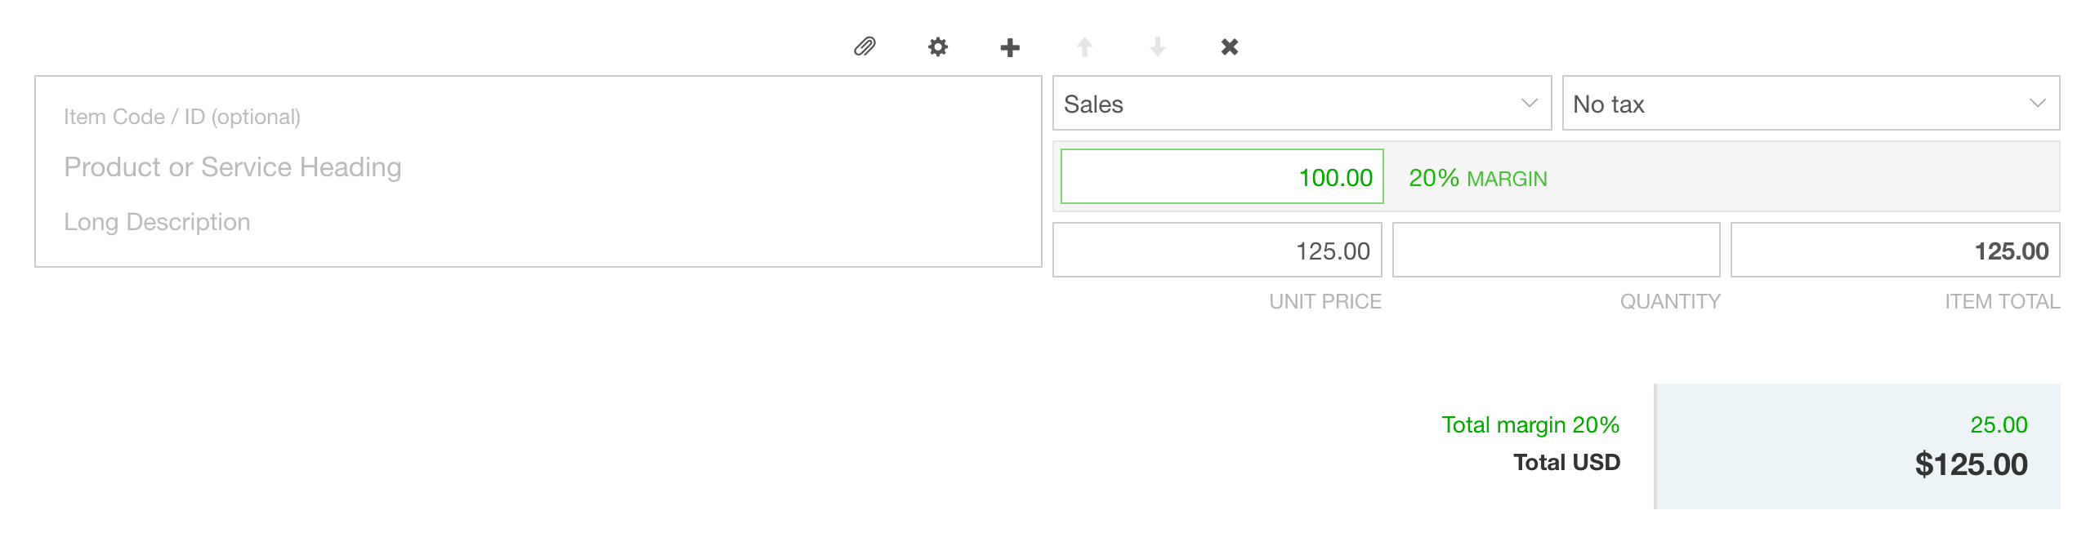Click the Long Description field
This screenshot has width=2095, height=546.
click(x=157, y=222)
